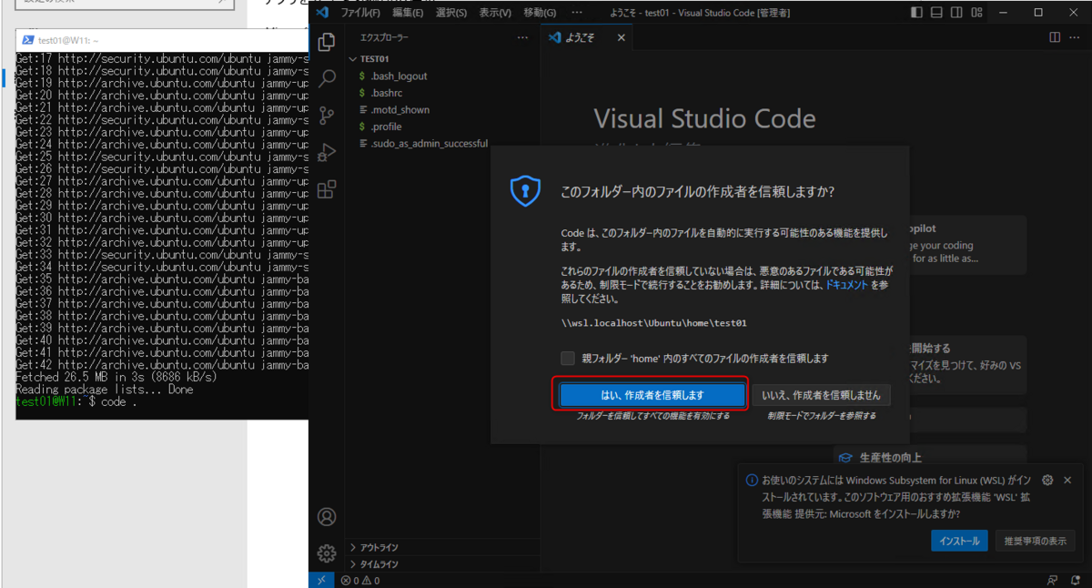Image resolution: width=1092 pixels, height=588 pixels.
Task: Click はい、作成者を信頼します button
Action: [x=652, y=395]
